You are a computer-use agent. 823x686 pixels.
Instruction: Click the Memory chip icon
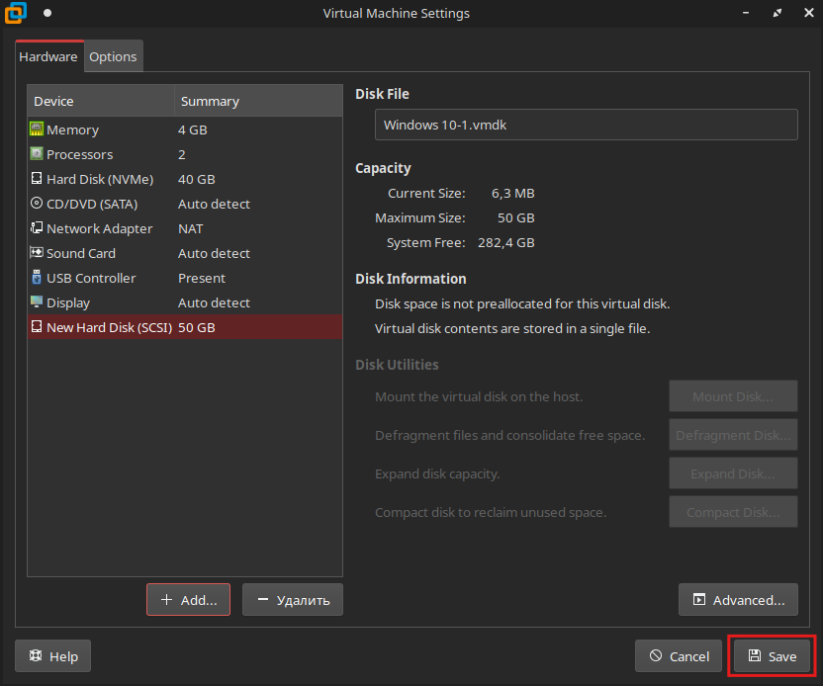click(37, 129)
